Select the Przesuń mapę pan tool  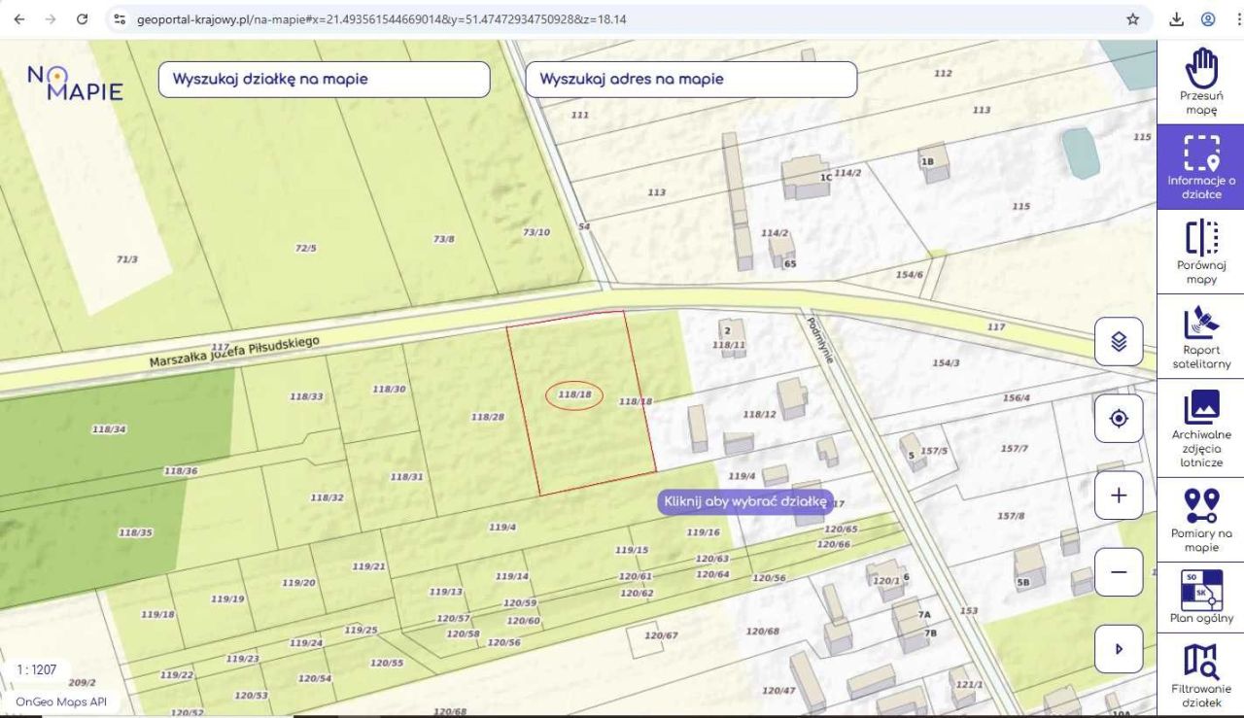tap(1201, 82)
